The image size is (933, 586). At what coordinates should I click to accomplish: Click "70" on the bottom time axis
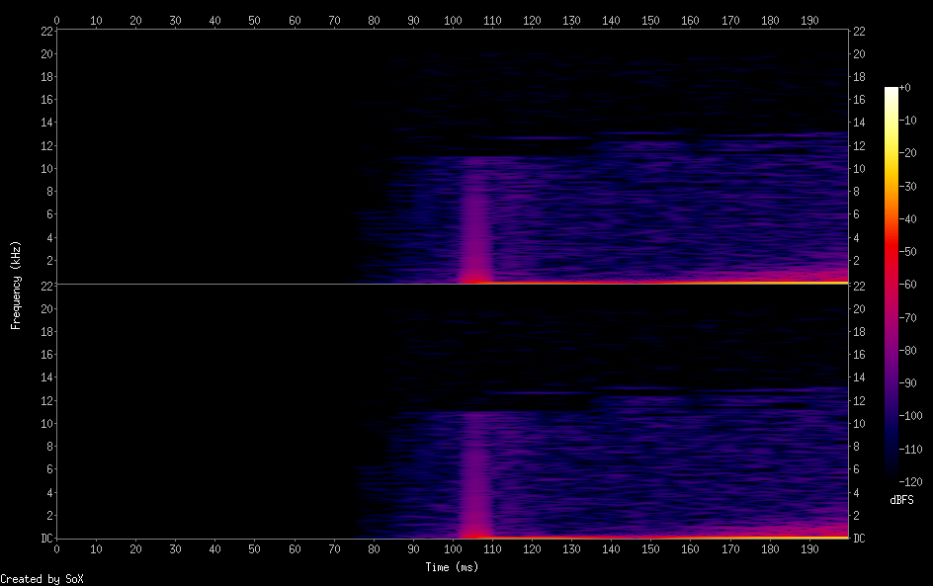point(334,549)
